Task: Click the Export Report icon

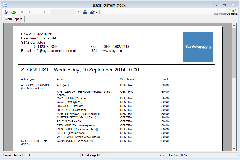Action: 6,12
